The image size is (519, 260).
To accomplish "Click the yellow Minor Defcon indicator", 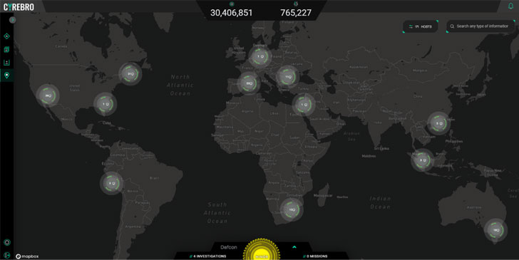I will point(262,252).
